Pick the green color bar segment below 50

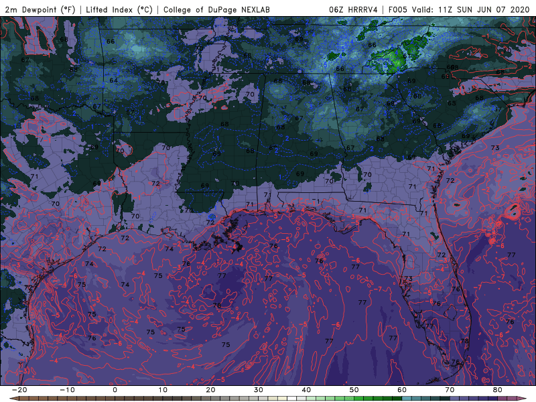(x=358, y=399)
